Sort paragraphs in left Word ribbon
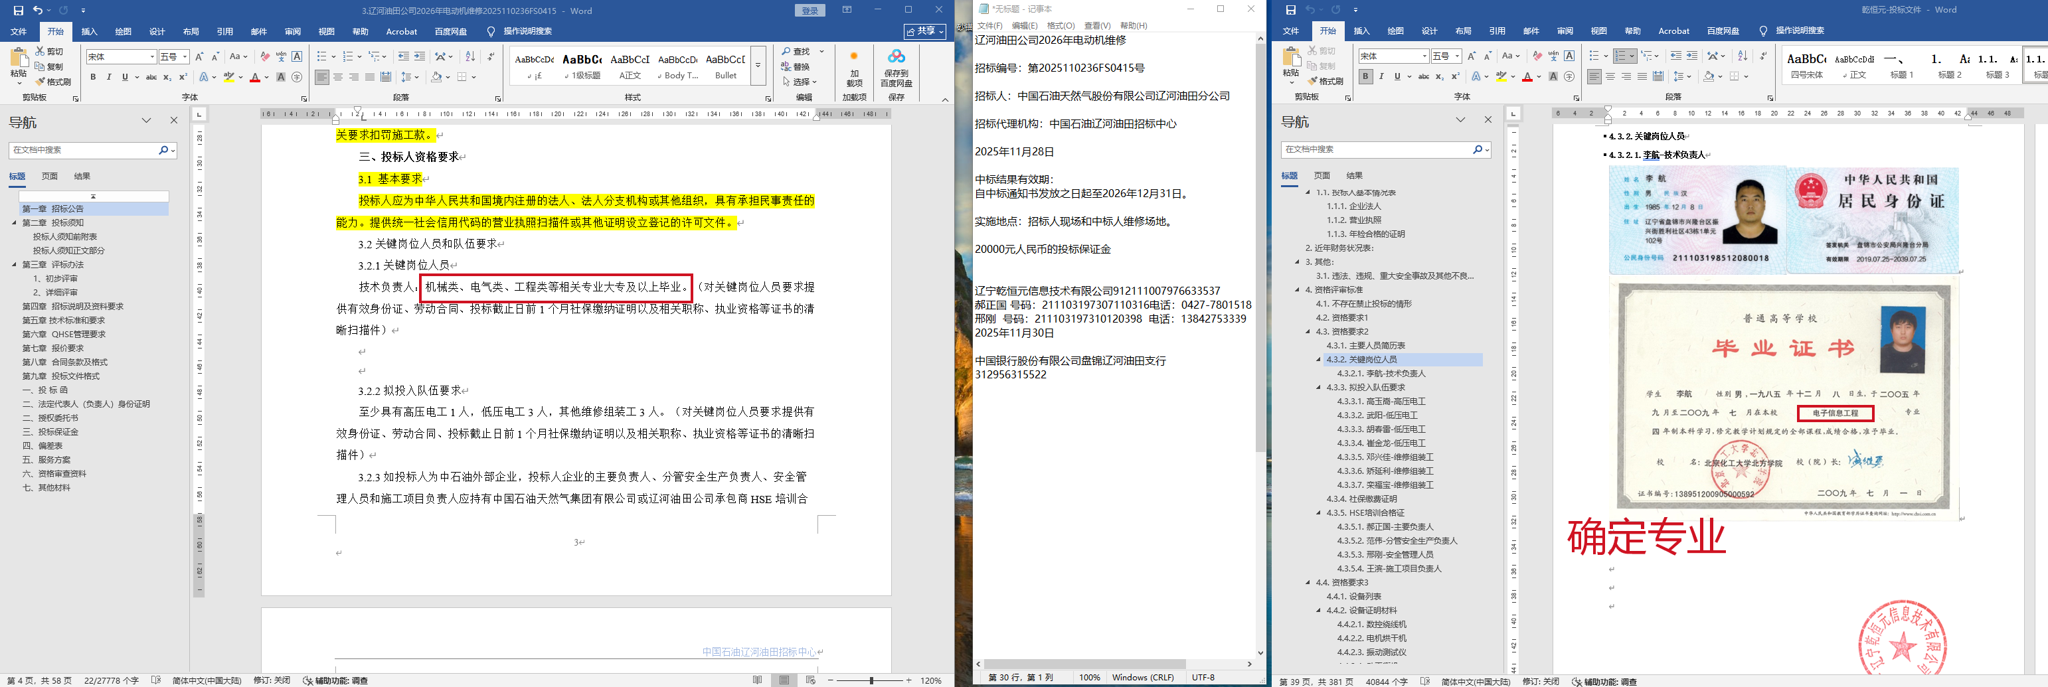2048x687 pixels. point(470,56)
